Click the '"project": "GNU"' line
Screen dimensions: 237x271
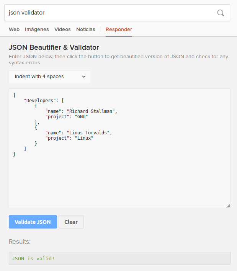click(67, 117)
